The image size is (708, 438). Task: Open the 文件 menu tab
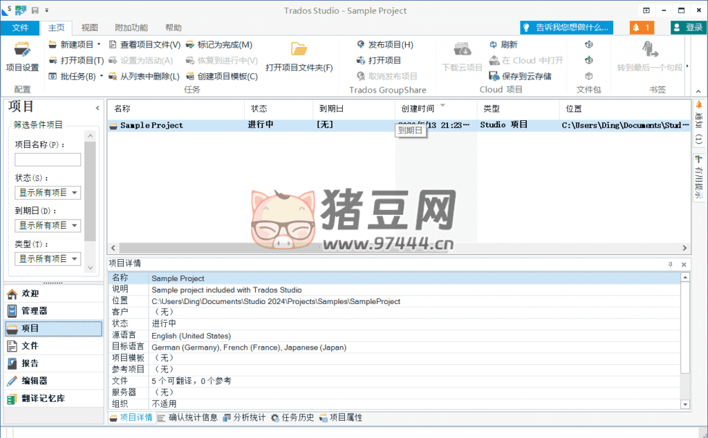[x=20, y=28]
